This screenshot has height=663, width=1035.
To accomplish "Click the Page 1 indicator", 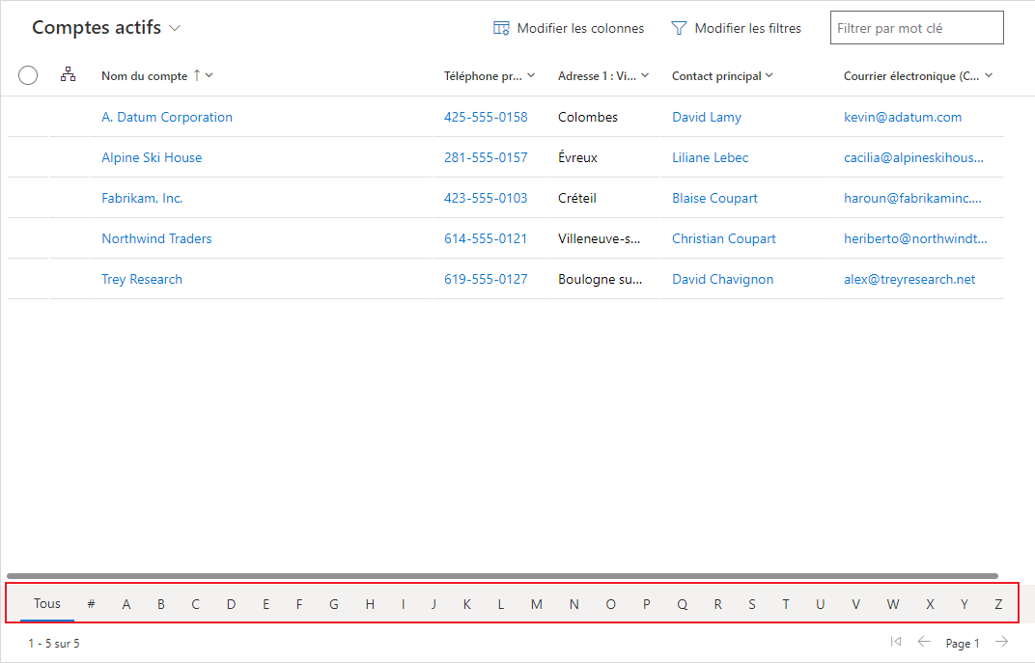I will pos(963,643).
